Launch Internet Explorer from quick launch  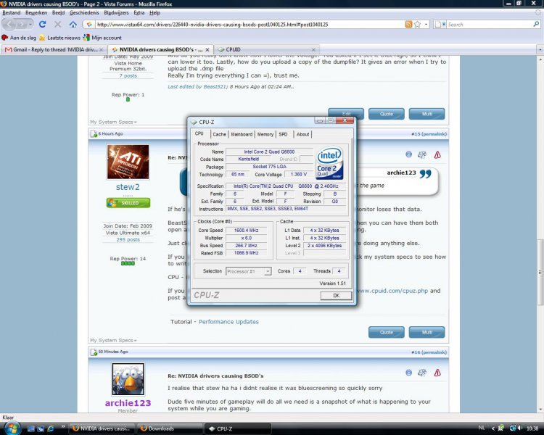tap(51, 428)
